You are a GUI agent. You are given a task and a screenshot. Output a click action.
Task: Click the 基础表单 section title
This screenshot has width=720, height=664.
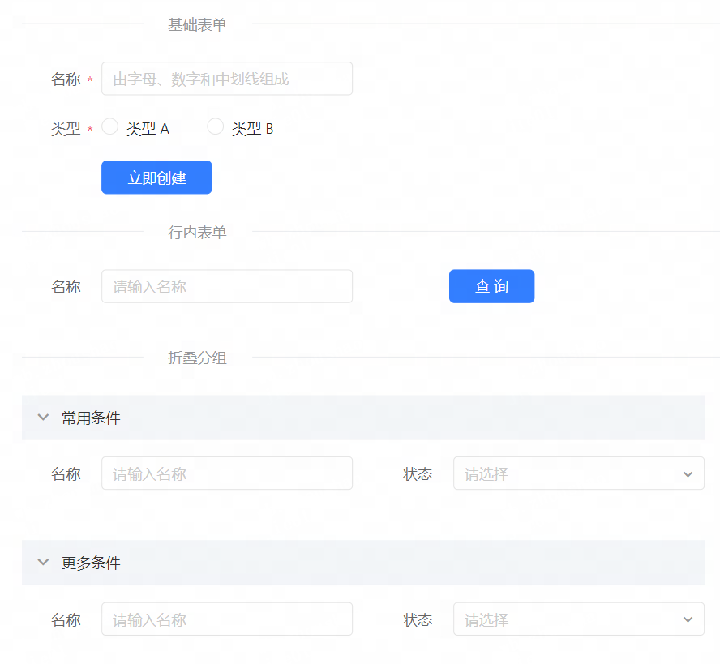point(196,24)
